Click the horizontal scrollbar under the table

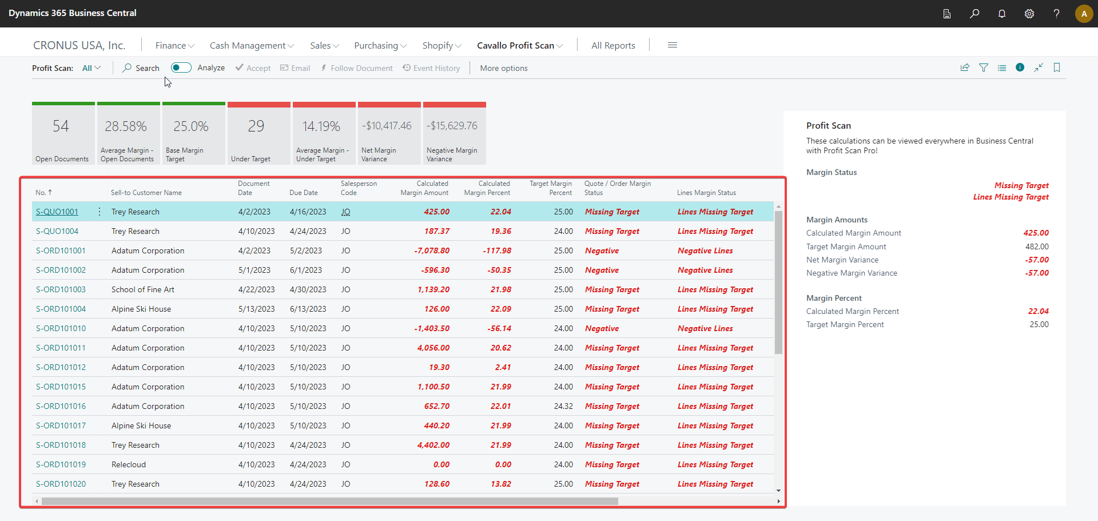click(329, 501)
